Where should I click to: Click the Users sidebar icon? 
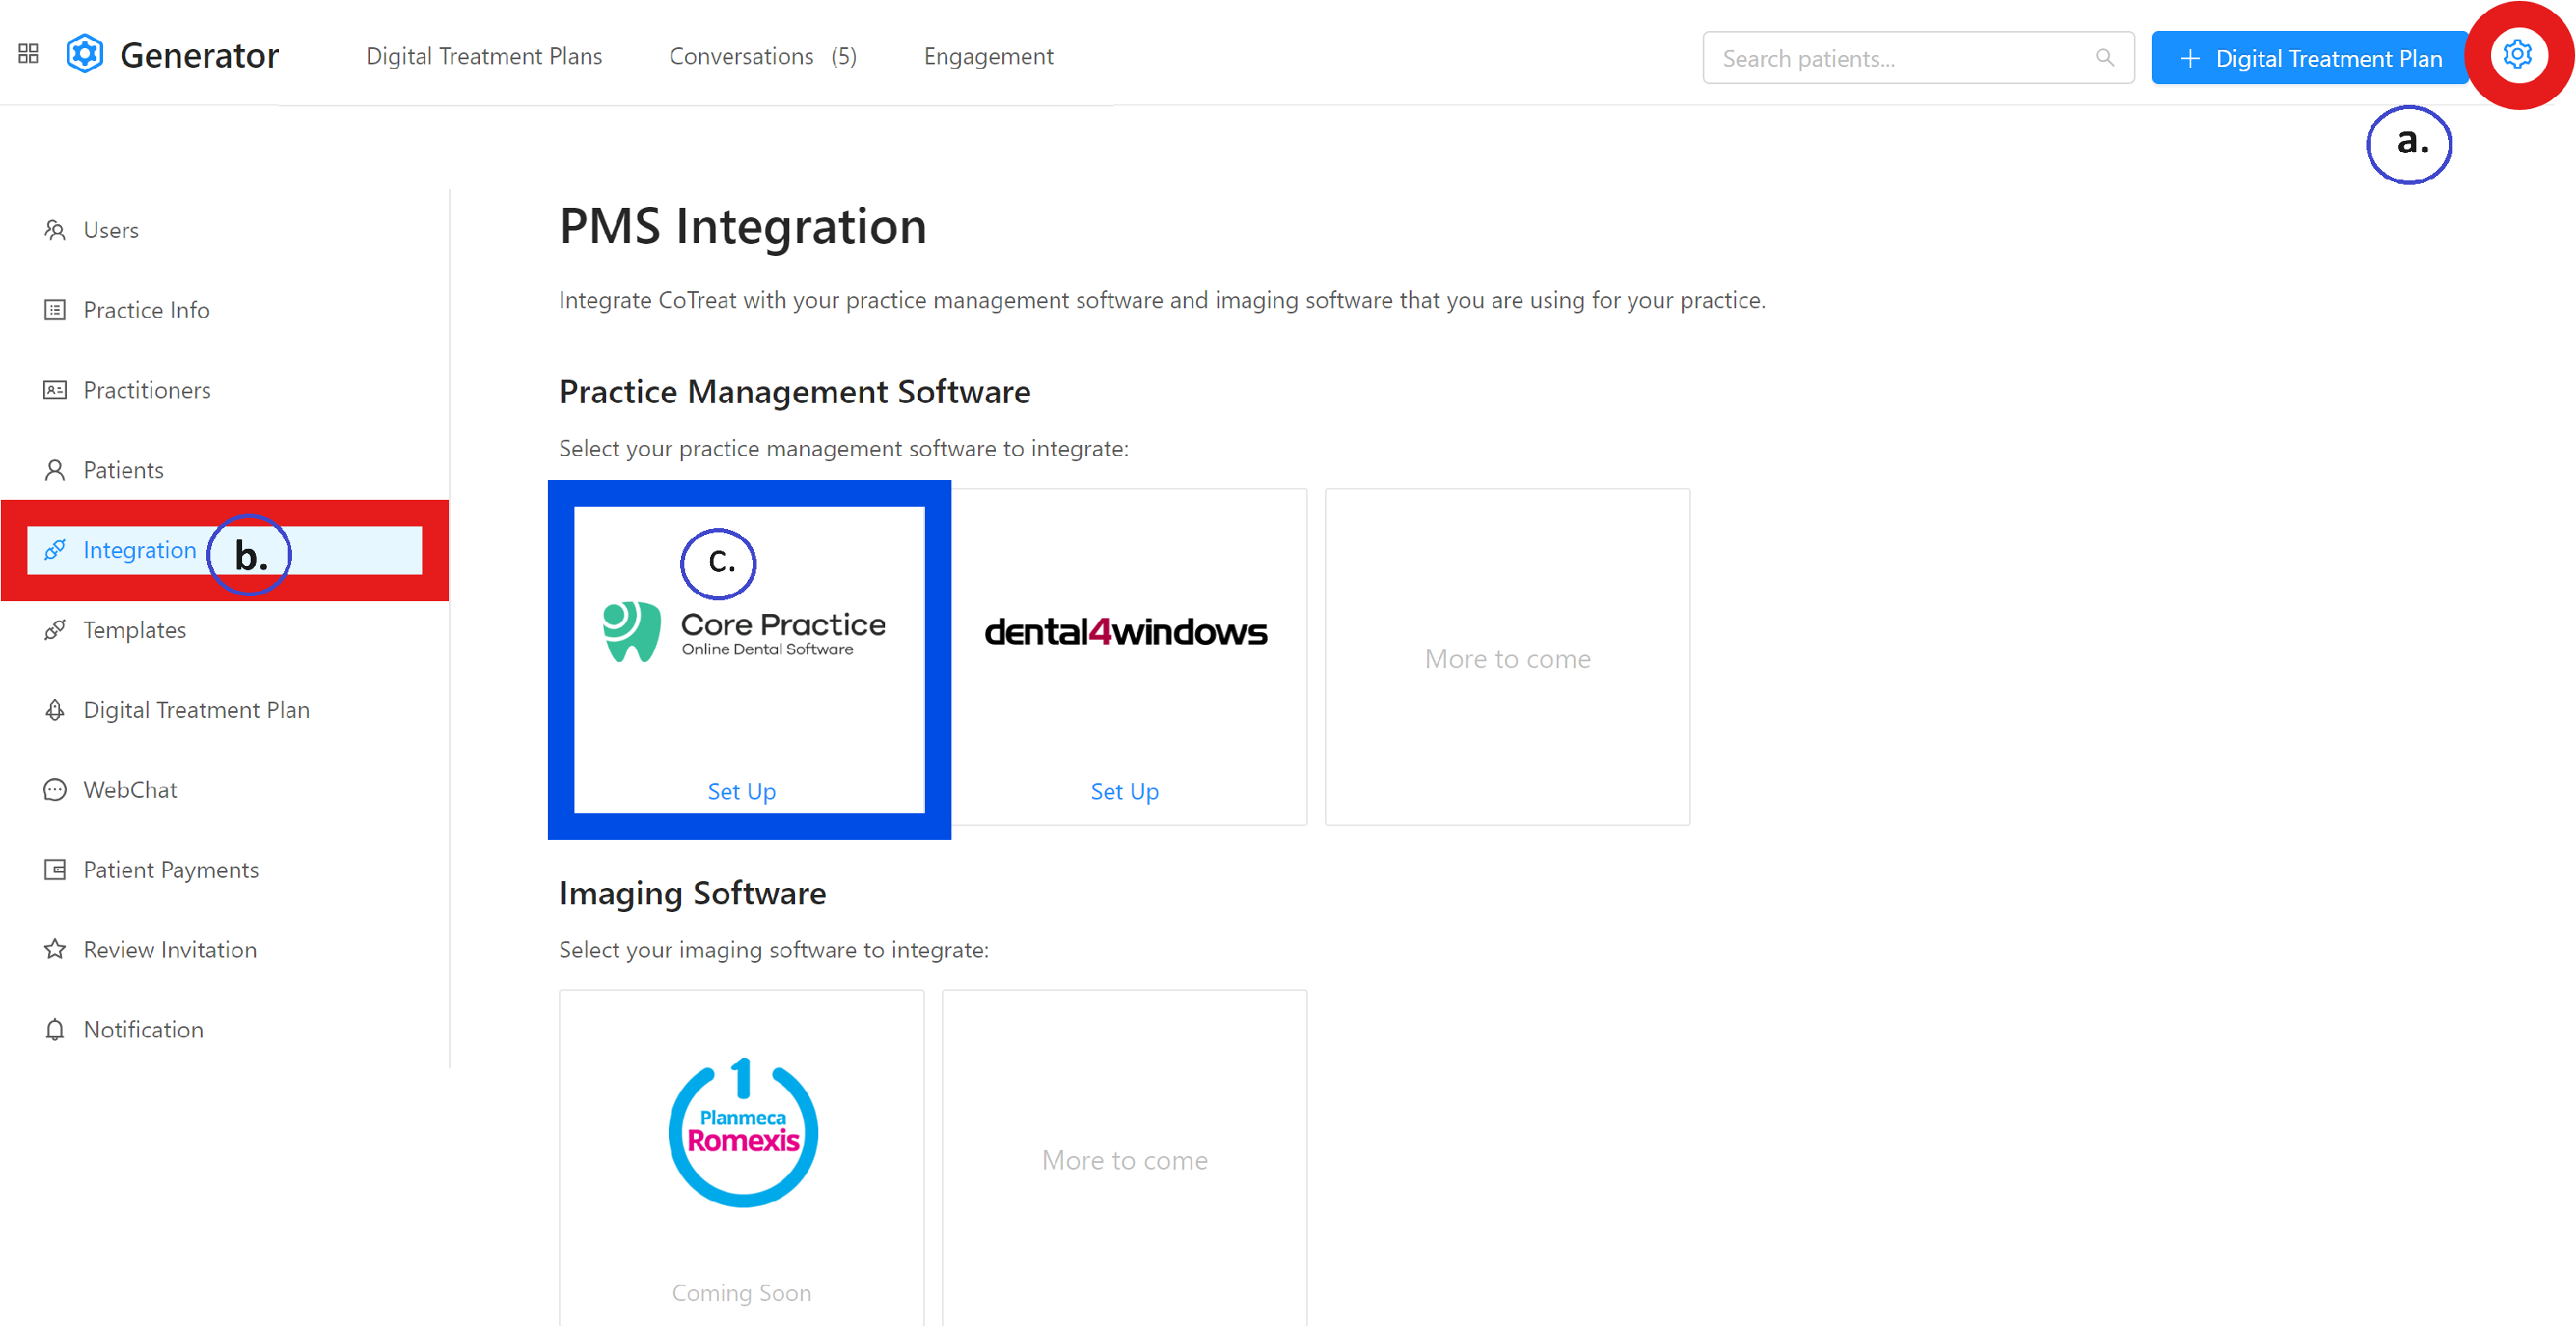(55, 229)
